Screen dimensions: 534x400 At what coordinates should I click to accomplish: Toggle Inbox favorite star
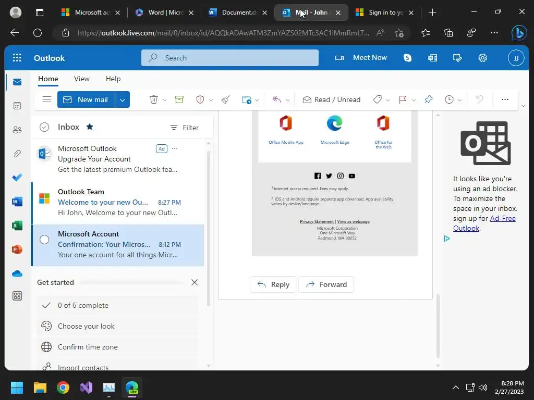90,127
